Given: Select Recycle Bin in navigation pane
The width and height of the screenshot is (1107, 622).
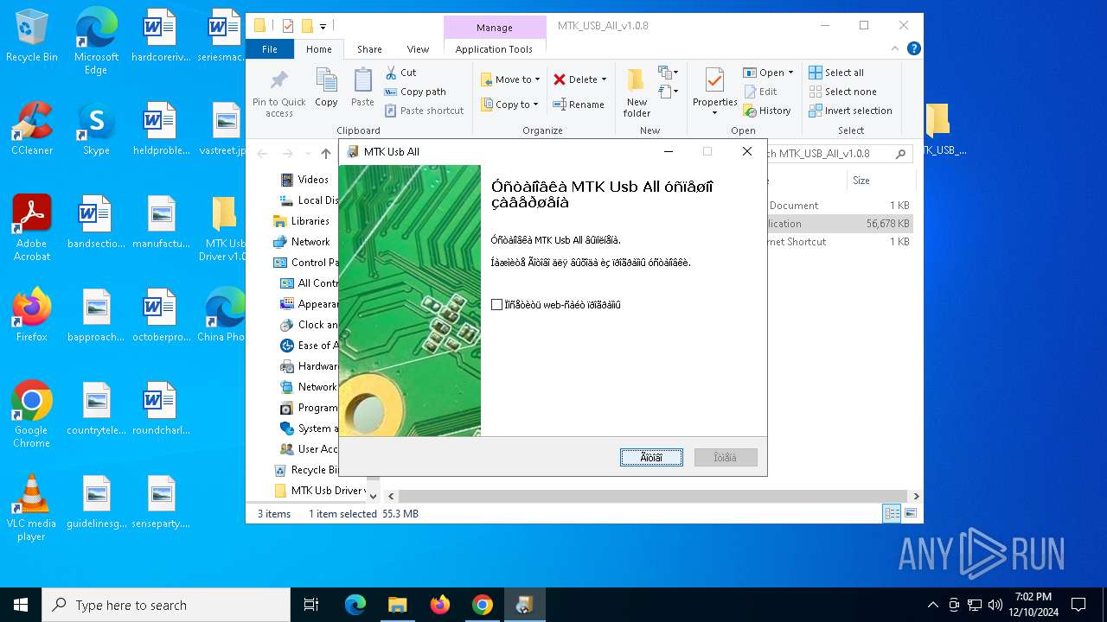Looking at the screenshot, I should click(306, 470).
